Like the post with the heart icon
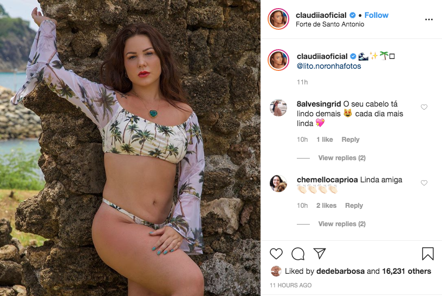The image size is (442, 296). (276, 254)
